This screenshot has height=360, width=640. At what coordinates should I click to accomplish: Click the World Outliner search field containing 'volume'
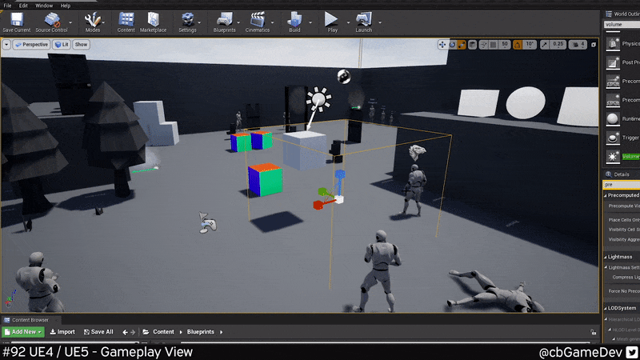[622, 25]
